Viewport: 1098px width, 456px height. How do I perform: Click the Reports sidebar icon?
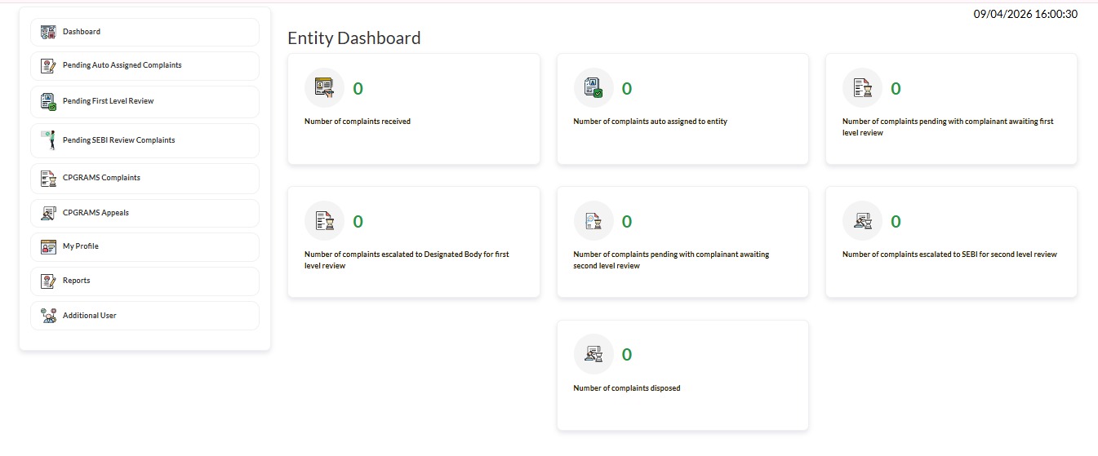coord(48,281)
